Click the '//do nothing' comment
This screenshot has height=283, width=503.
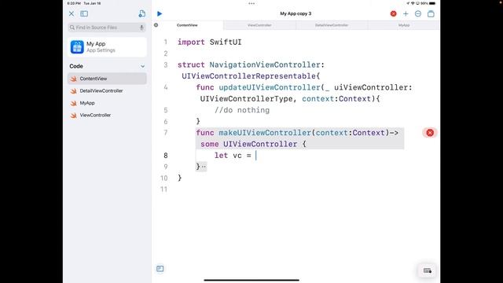tap(242, 110)
